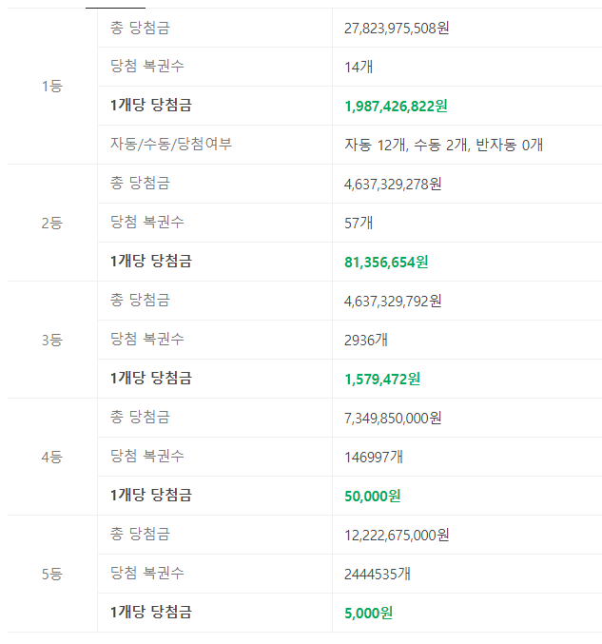Select 1등 total prize 27,823,975,508원
The image size is (602, 644).
coord(397,28)
